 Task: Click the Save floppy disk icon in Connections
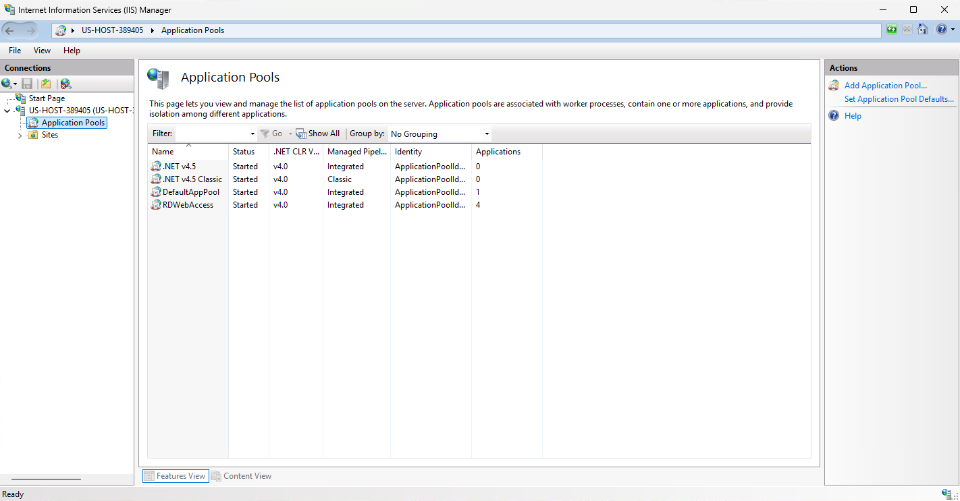(x=27, y=84)
